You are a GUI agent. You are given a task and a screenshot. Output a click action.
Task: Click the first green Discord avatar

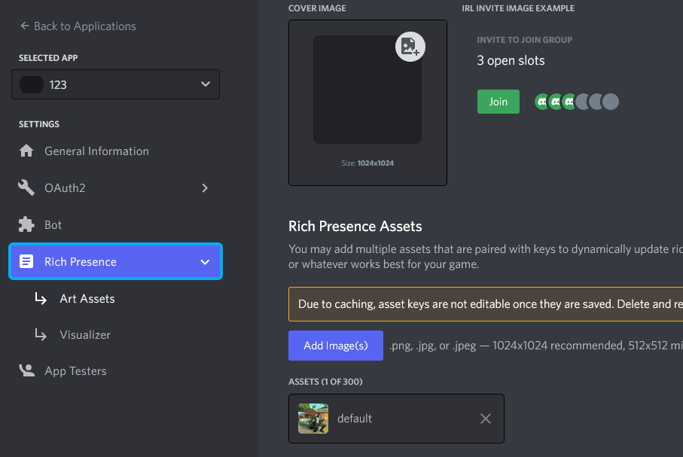click(x=542, y=102)
